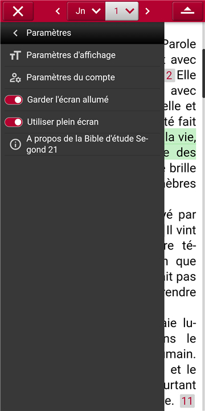Toggle Garder l'écran allumé switch
205x411 pixels.
point(14,100)
